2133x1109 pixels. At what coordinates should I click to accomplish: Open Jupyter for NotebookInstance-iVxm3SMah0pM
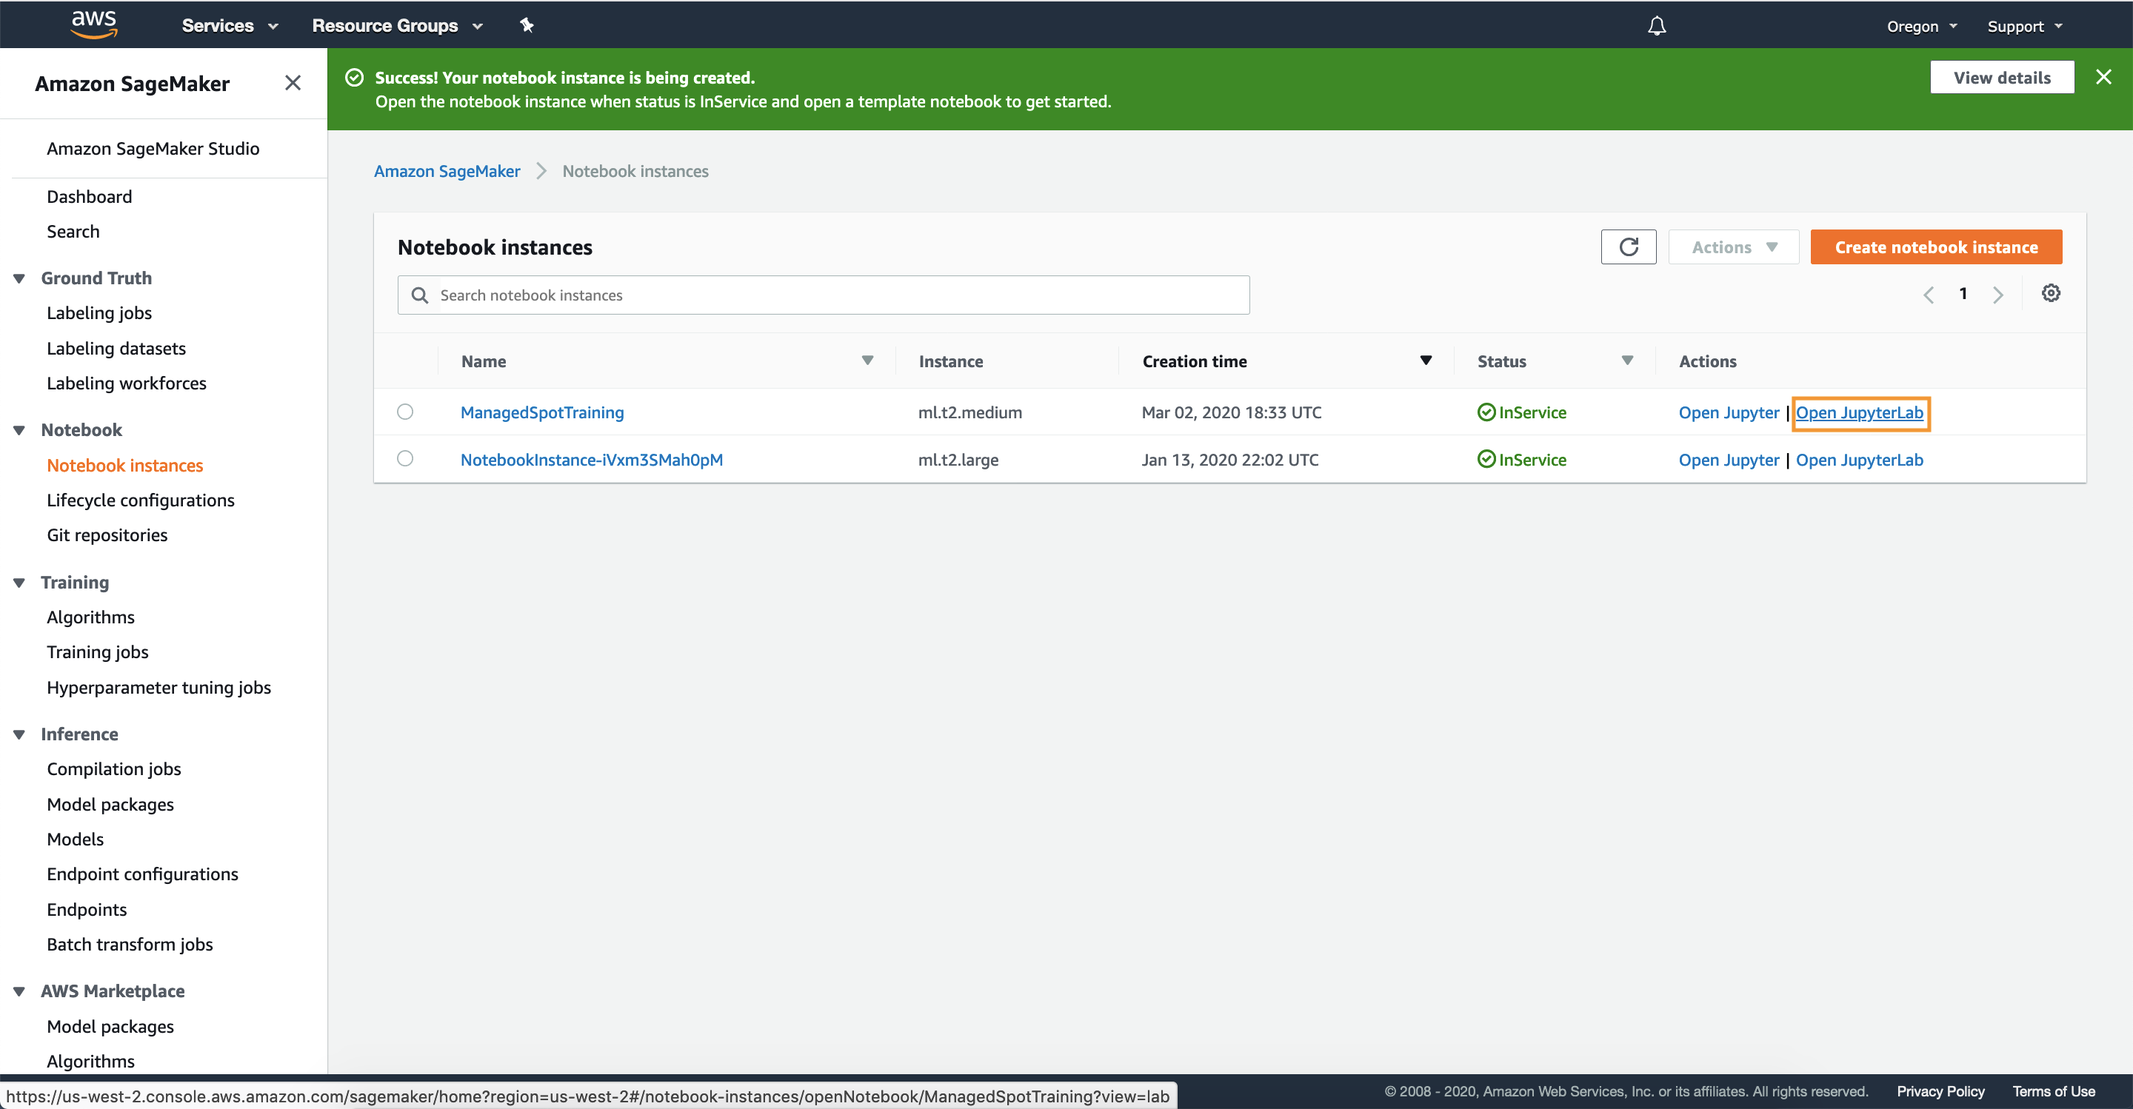point(1728,459)
